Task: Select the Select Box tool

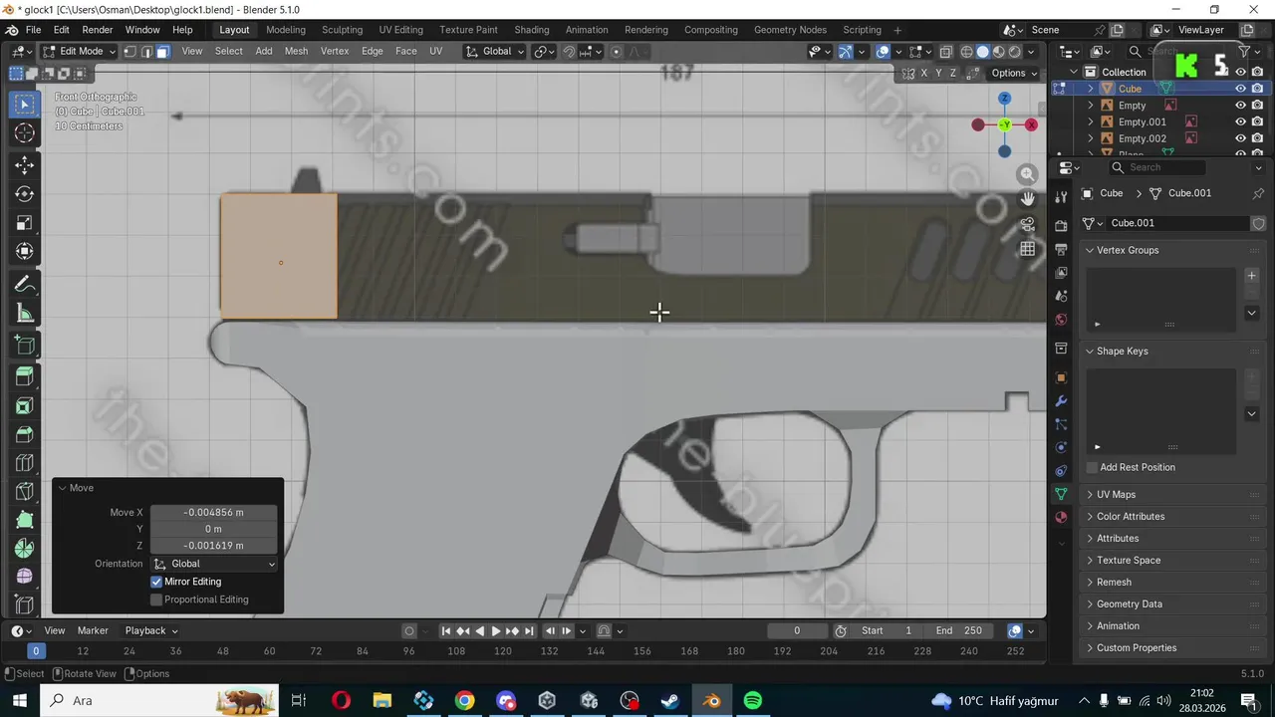Action: [x=25, y=105]
